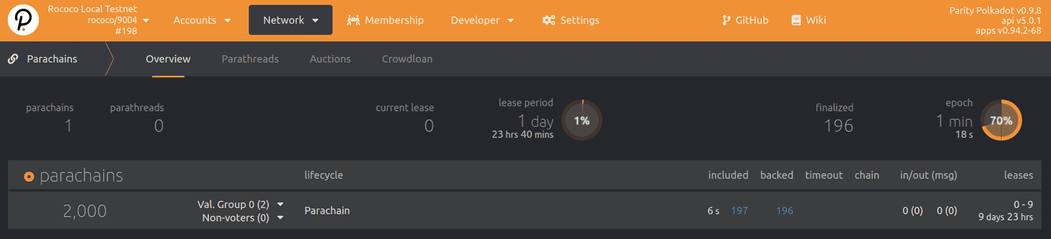Screen dimensions: 1051x239
Task: Go to the Membership page
Action: coord(385,20)
